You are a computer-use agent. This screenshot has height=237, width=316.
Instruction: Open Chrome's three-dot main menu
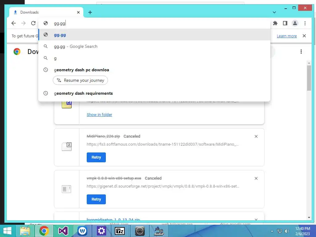(x=305, y=23)
